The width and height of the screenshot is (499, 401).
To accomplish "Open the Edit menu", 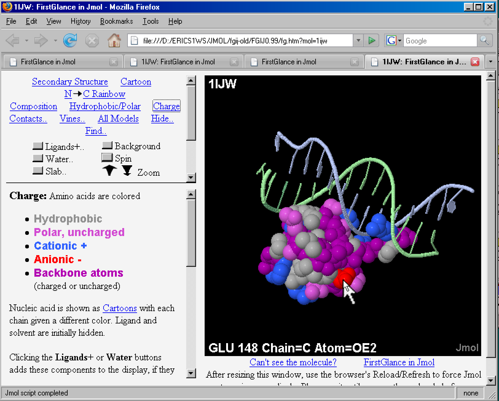I will tap(31, 21).
